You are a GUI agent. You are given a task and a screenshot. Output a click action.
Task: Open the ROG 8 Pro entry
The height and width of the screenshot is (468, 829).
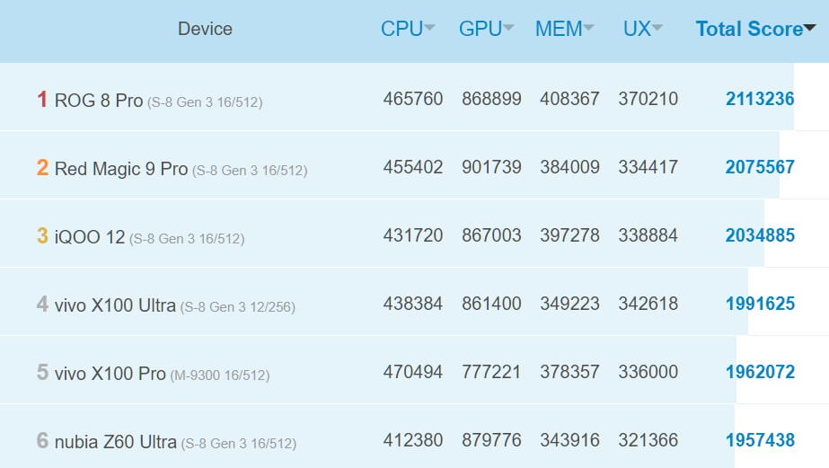[99, 100]
